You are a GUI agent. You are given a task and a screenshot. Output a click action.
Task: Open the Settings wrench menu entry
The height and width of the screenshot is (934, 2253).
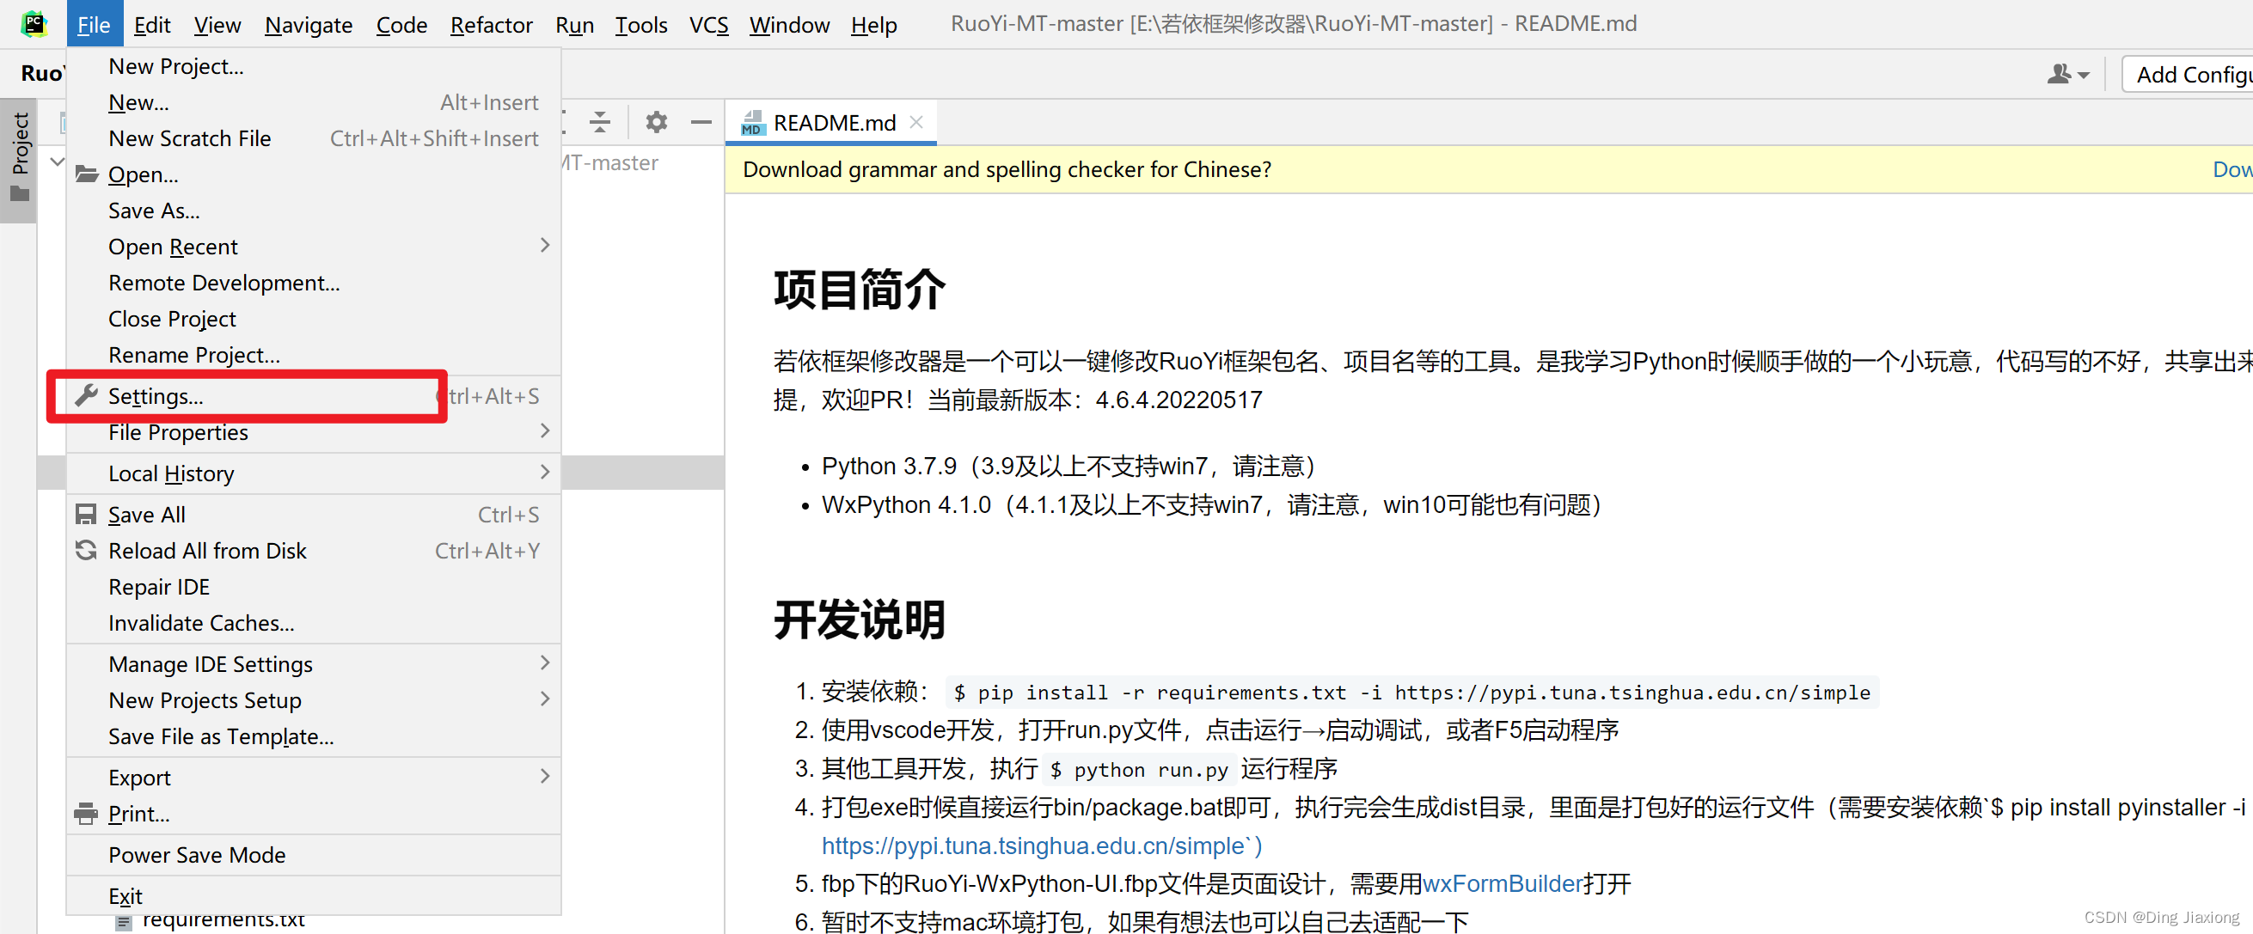tap(313, 396)
